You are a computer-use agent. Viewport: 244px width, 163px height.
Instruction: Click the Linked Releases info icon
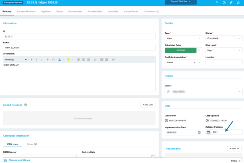pos(25,105)
